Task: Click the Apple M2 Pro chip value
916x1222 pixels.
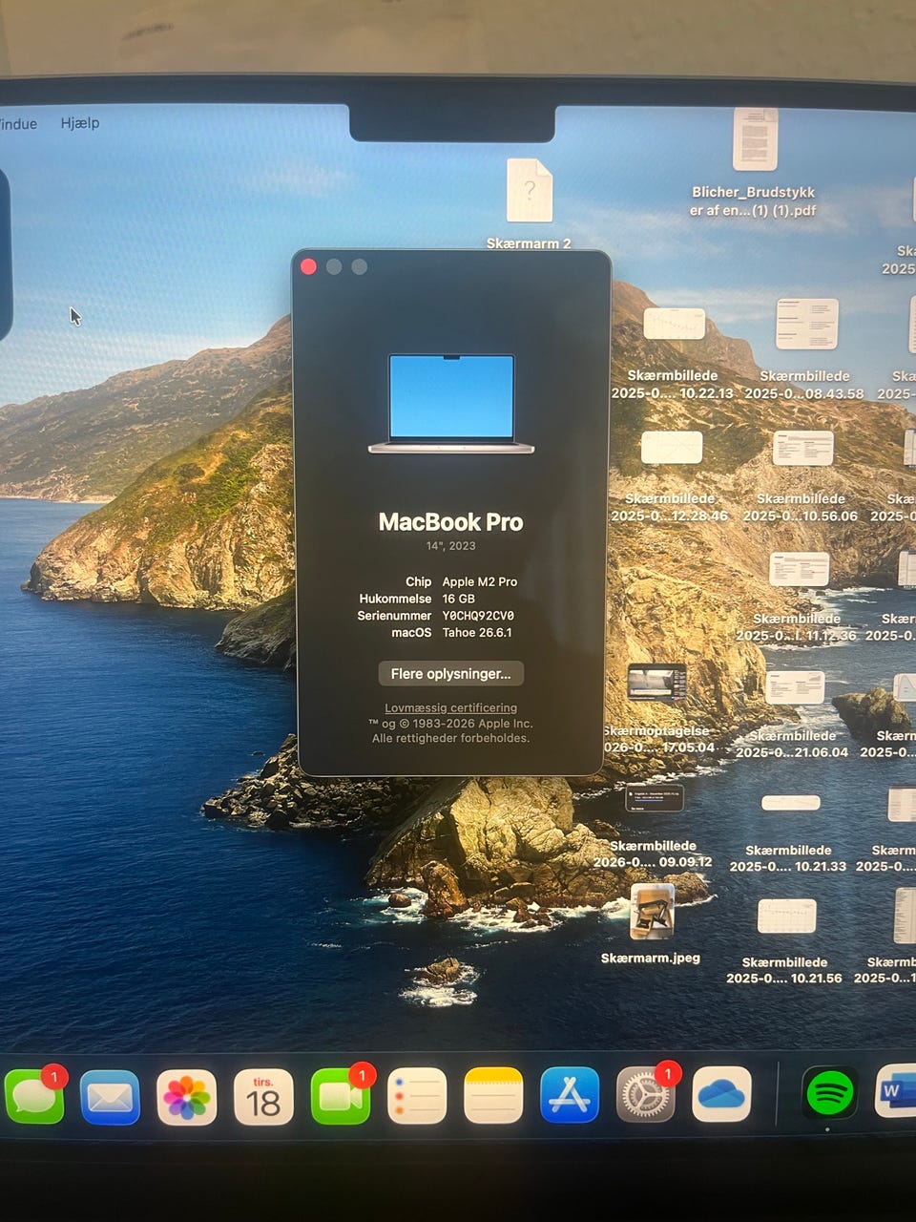Action: pyautogui.click(x=480, y=581)
